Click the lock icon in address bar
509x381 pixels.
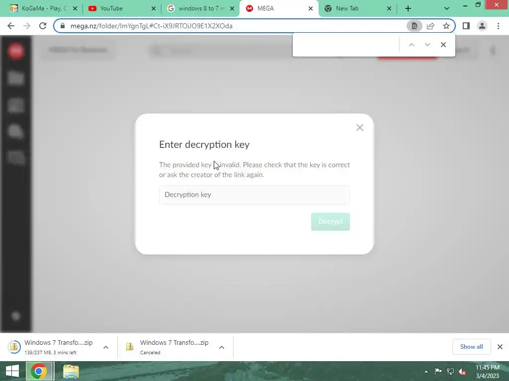pyautogui.click(x=63, y=26)
